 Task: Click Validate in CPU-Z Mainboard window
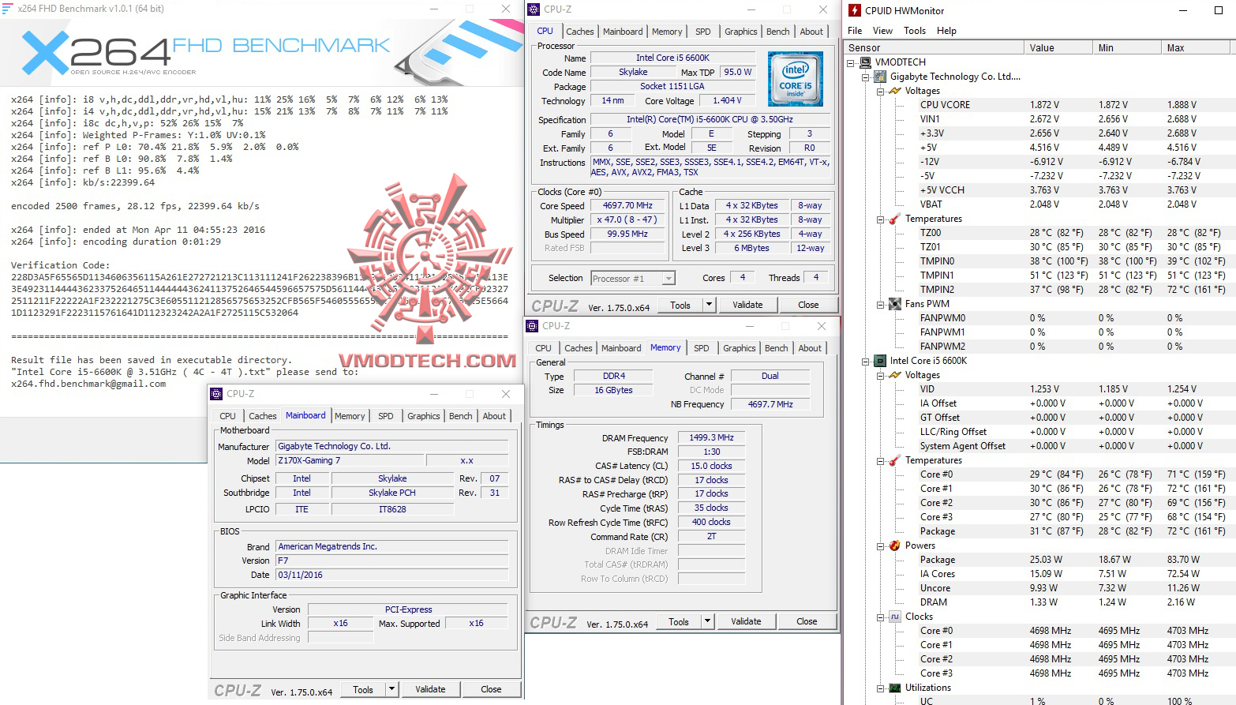coord(430,689)
